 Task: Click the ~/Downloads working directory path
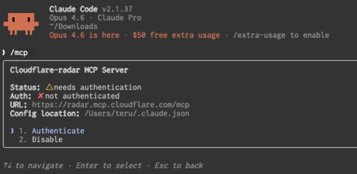tap(73, 26)
